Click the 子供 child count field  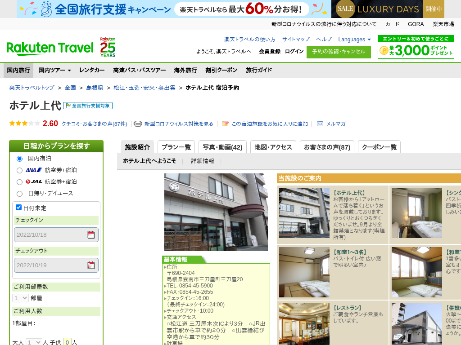pos(67,342)
